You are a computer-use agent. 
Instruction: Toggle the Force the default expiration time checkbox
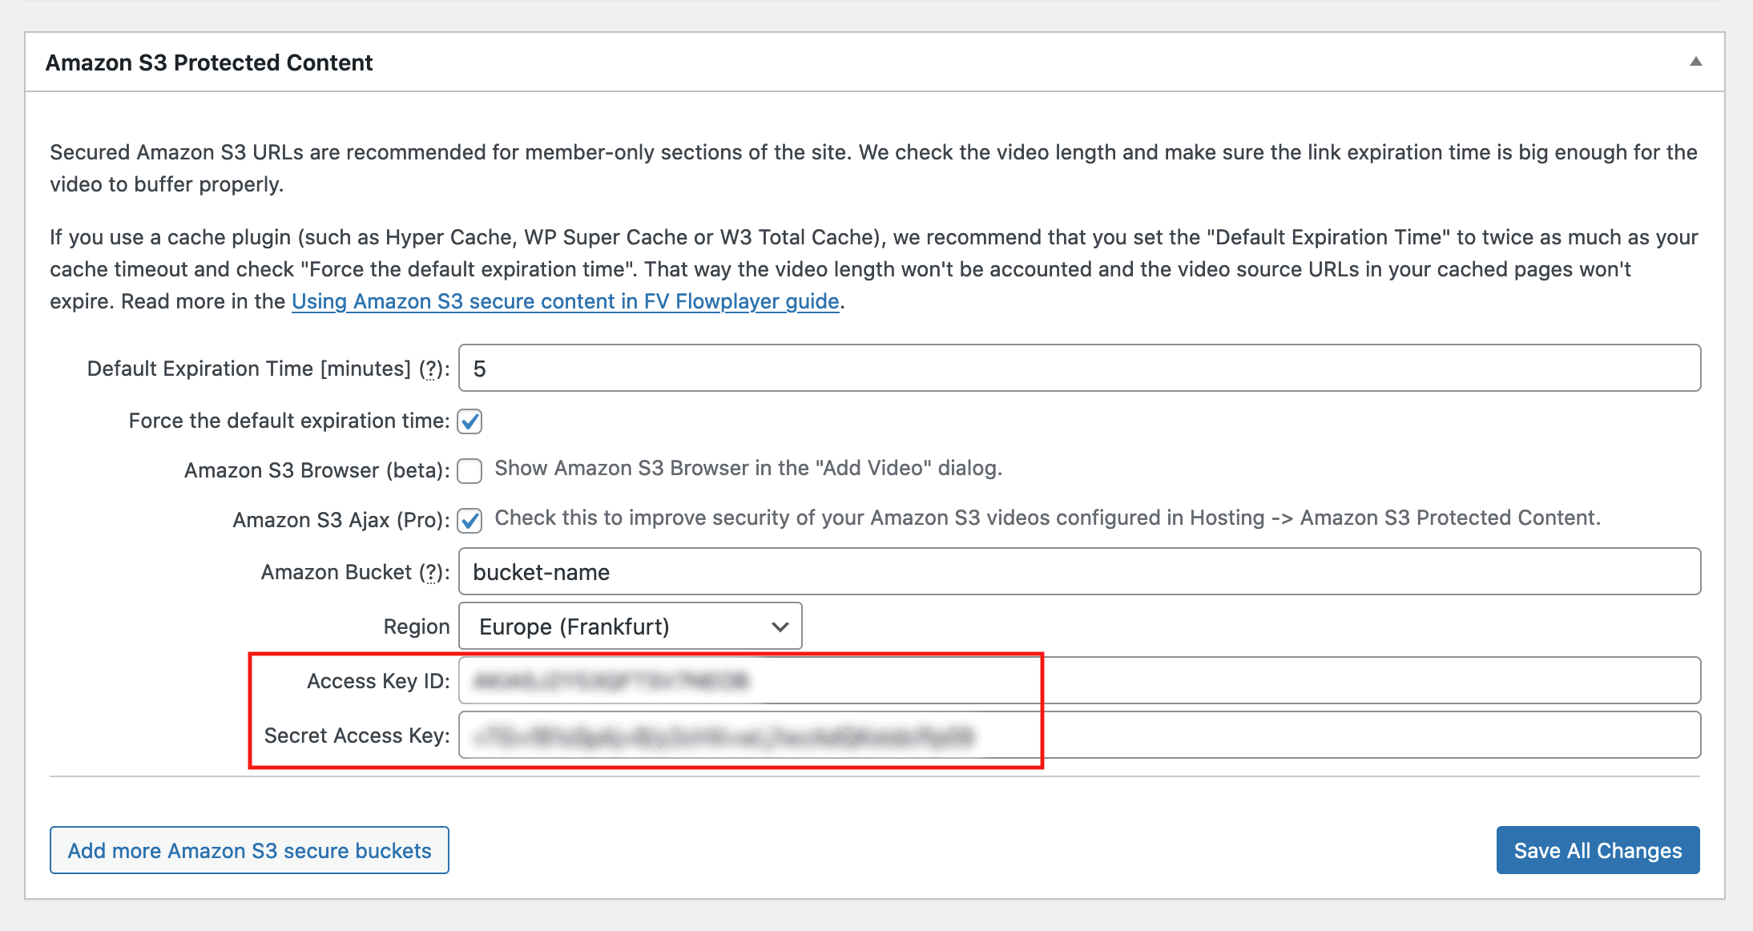click(469, 421)
